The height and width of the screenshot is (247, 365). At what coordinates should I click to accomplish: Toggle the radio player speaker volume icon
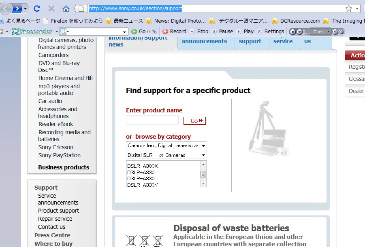click(x=335, y=32)
